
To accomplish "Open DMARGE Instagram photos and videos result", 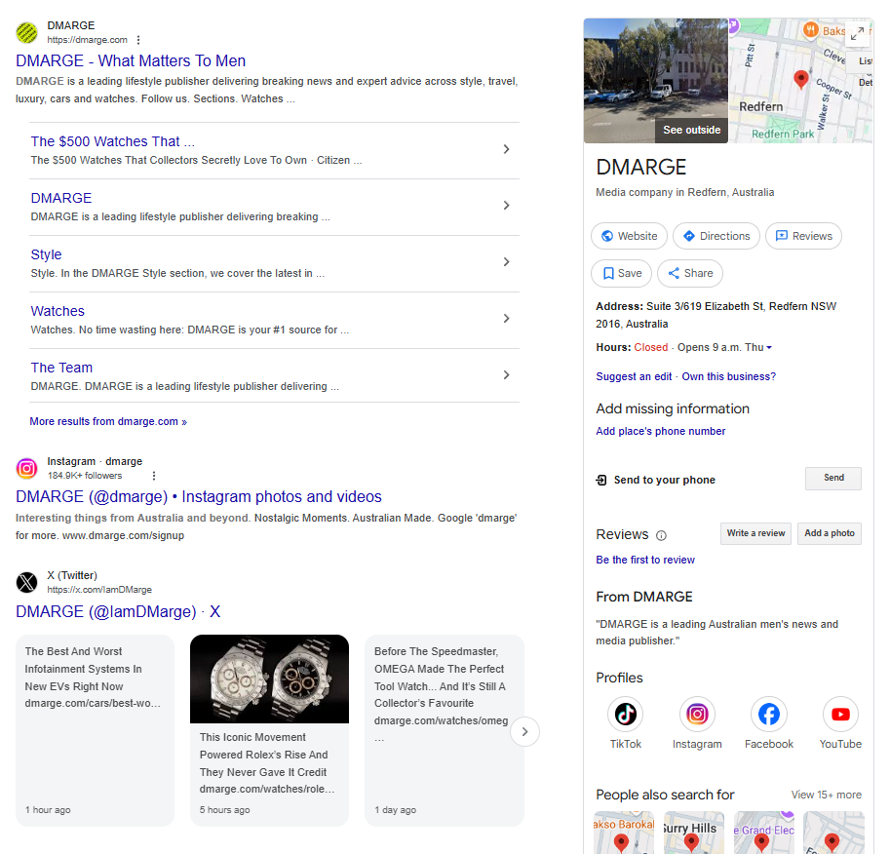I will coord(199,497).
